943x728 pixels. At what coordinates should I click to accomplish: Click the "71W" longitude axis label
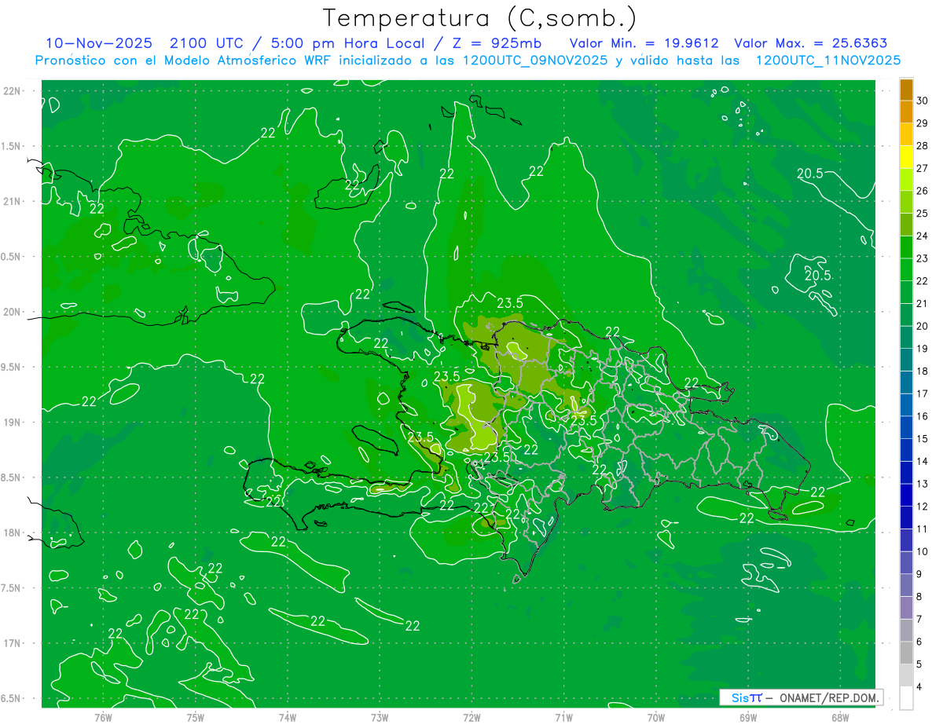tap(563, 717)
